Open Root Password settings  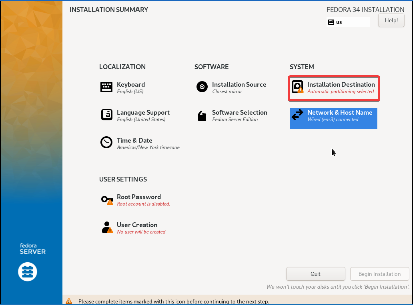point(139,197)
